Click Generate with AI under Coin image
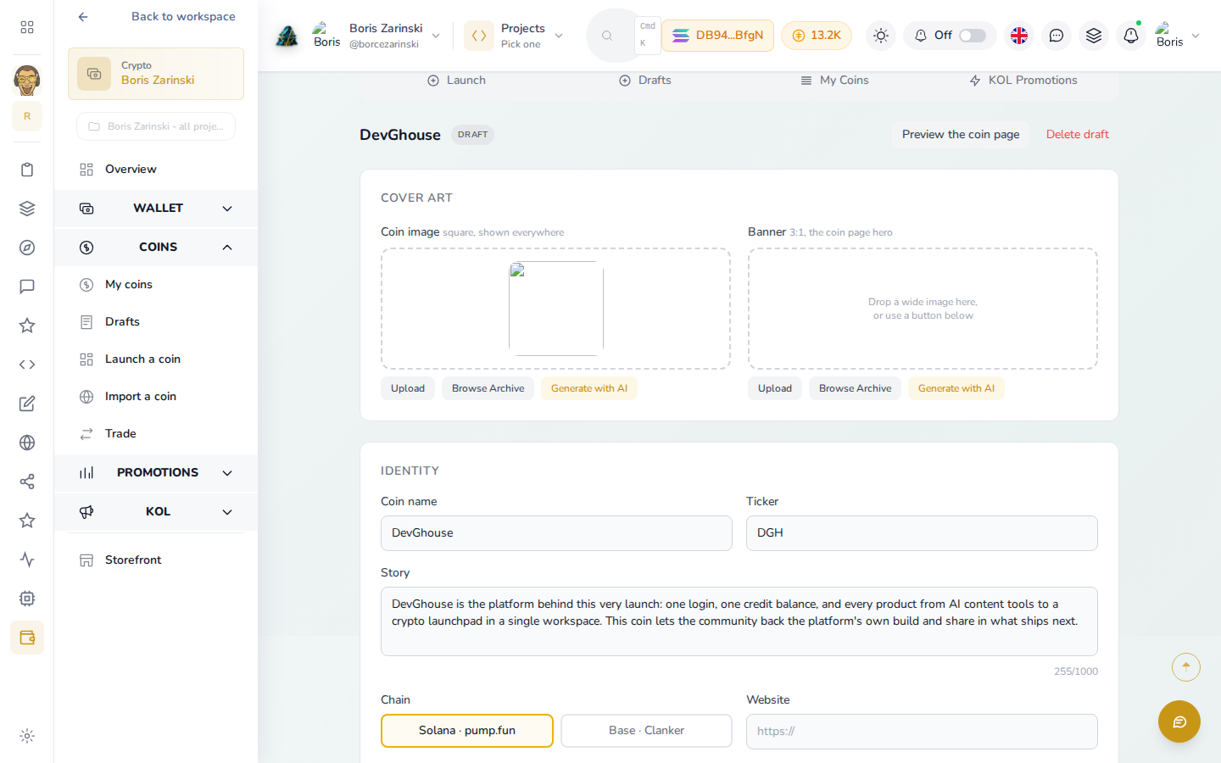1221x763 pixels. tap(589, 388)
